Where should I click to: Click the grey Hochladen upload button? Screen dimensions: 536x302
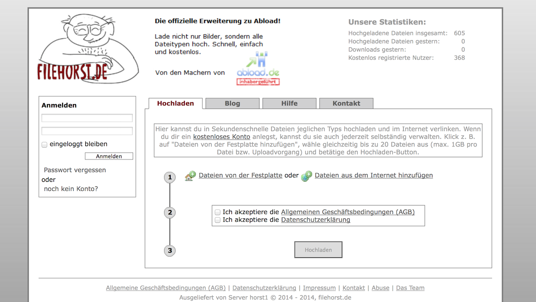point(318,250)
